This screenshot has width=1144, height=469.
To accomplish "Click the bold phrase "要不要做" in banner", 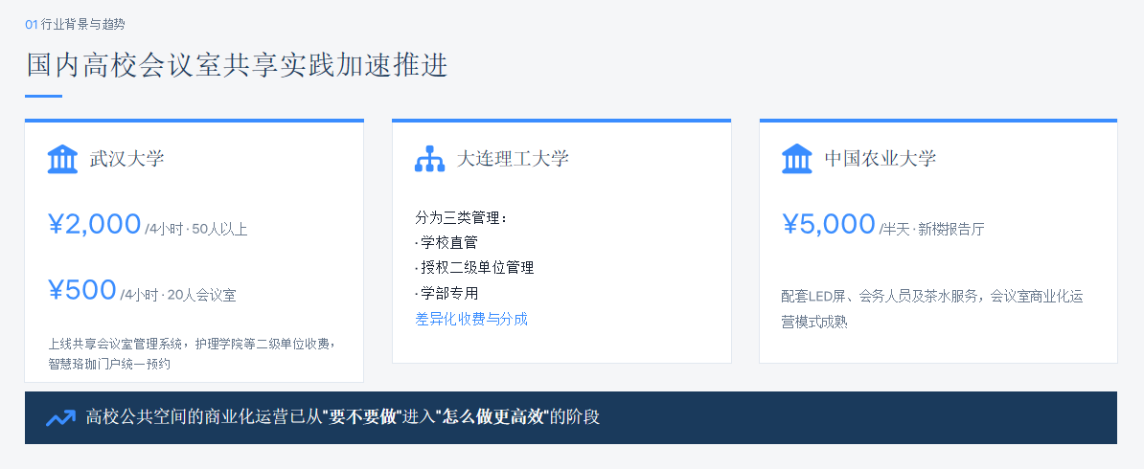I will coord(362,418).
